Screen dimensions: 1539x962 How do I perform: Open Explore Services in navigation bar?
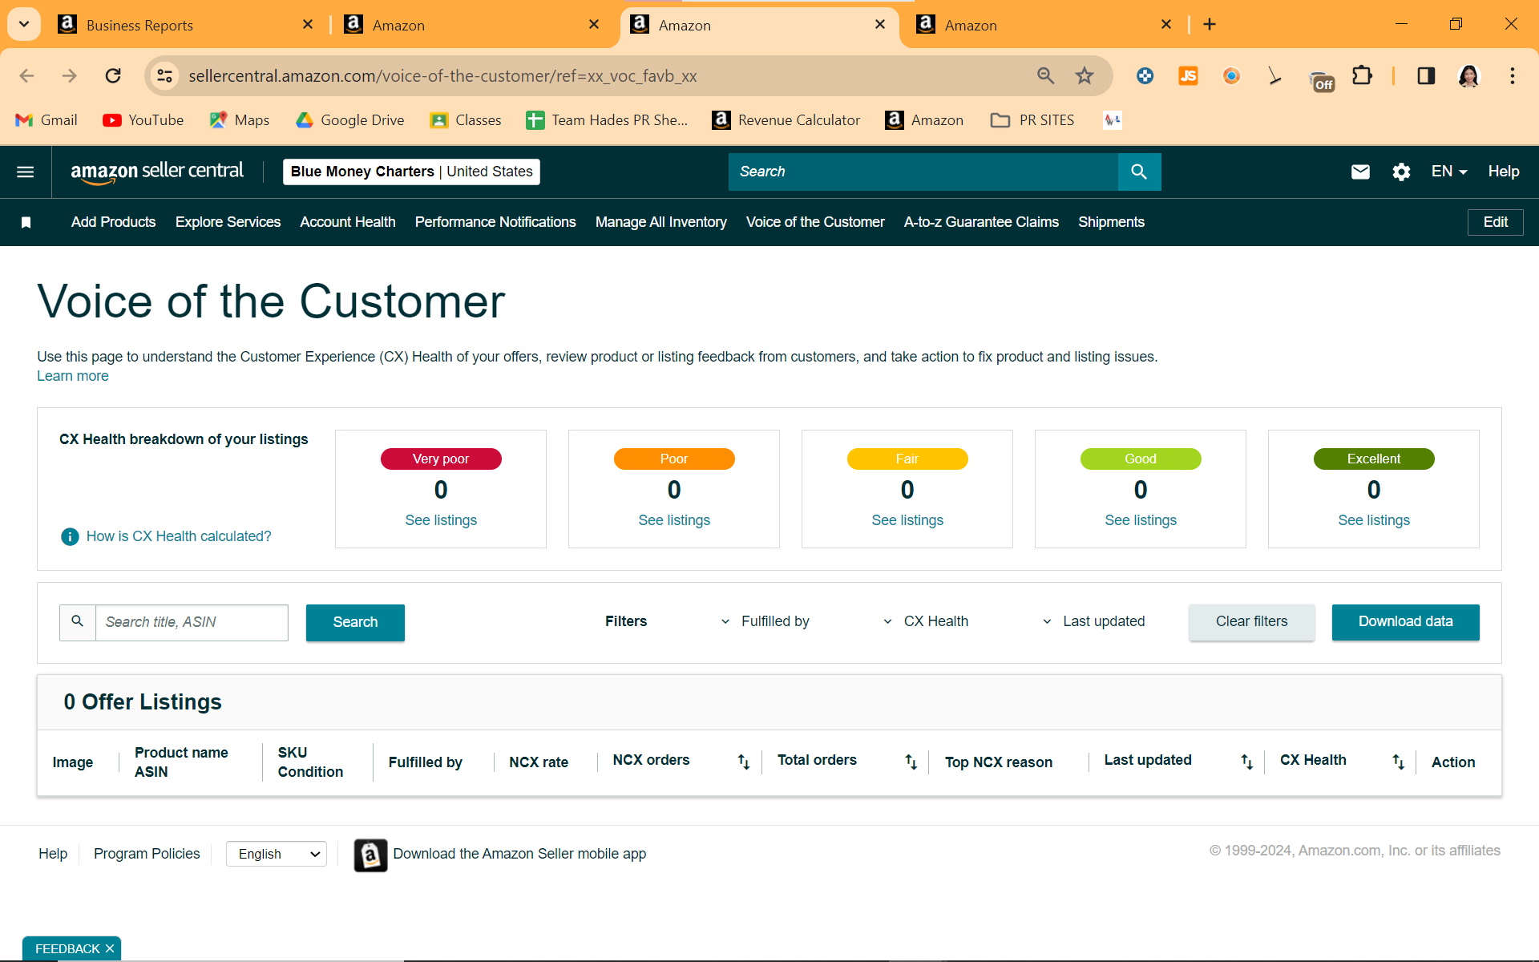coord(228,222)
